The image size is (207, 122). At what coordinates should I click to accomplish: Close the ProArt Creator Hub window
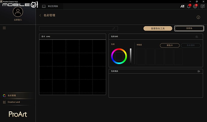204,2
